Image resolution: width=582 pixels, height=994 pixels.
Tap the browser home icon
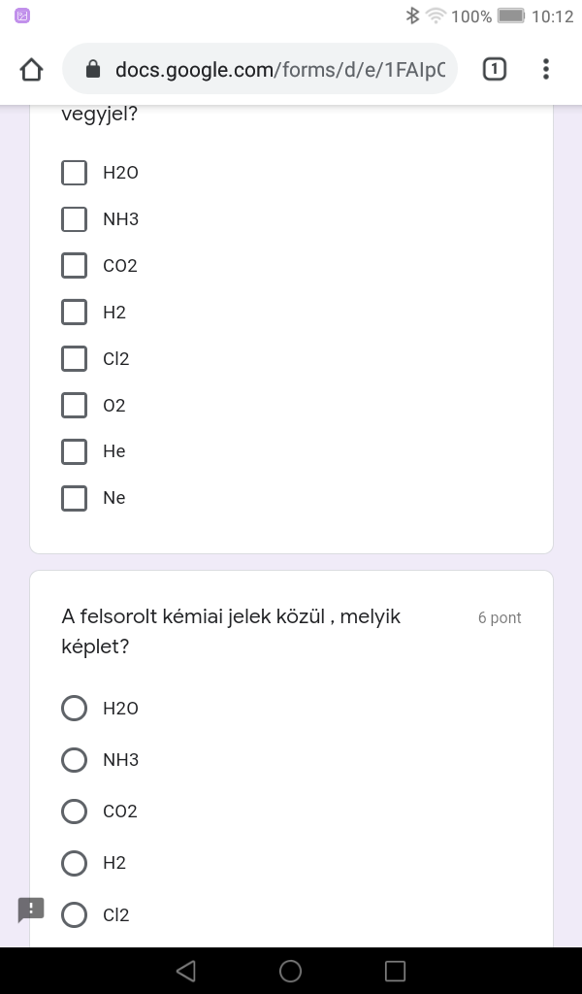pyautogui.click(x=31, y=69)
